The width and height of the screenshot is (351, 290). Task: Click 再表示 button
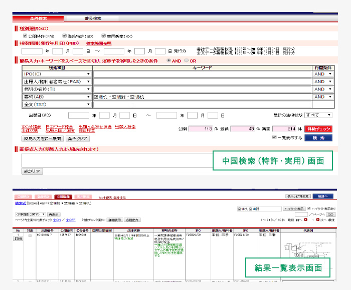[54, 214]
